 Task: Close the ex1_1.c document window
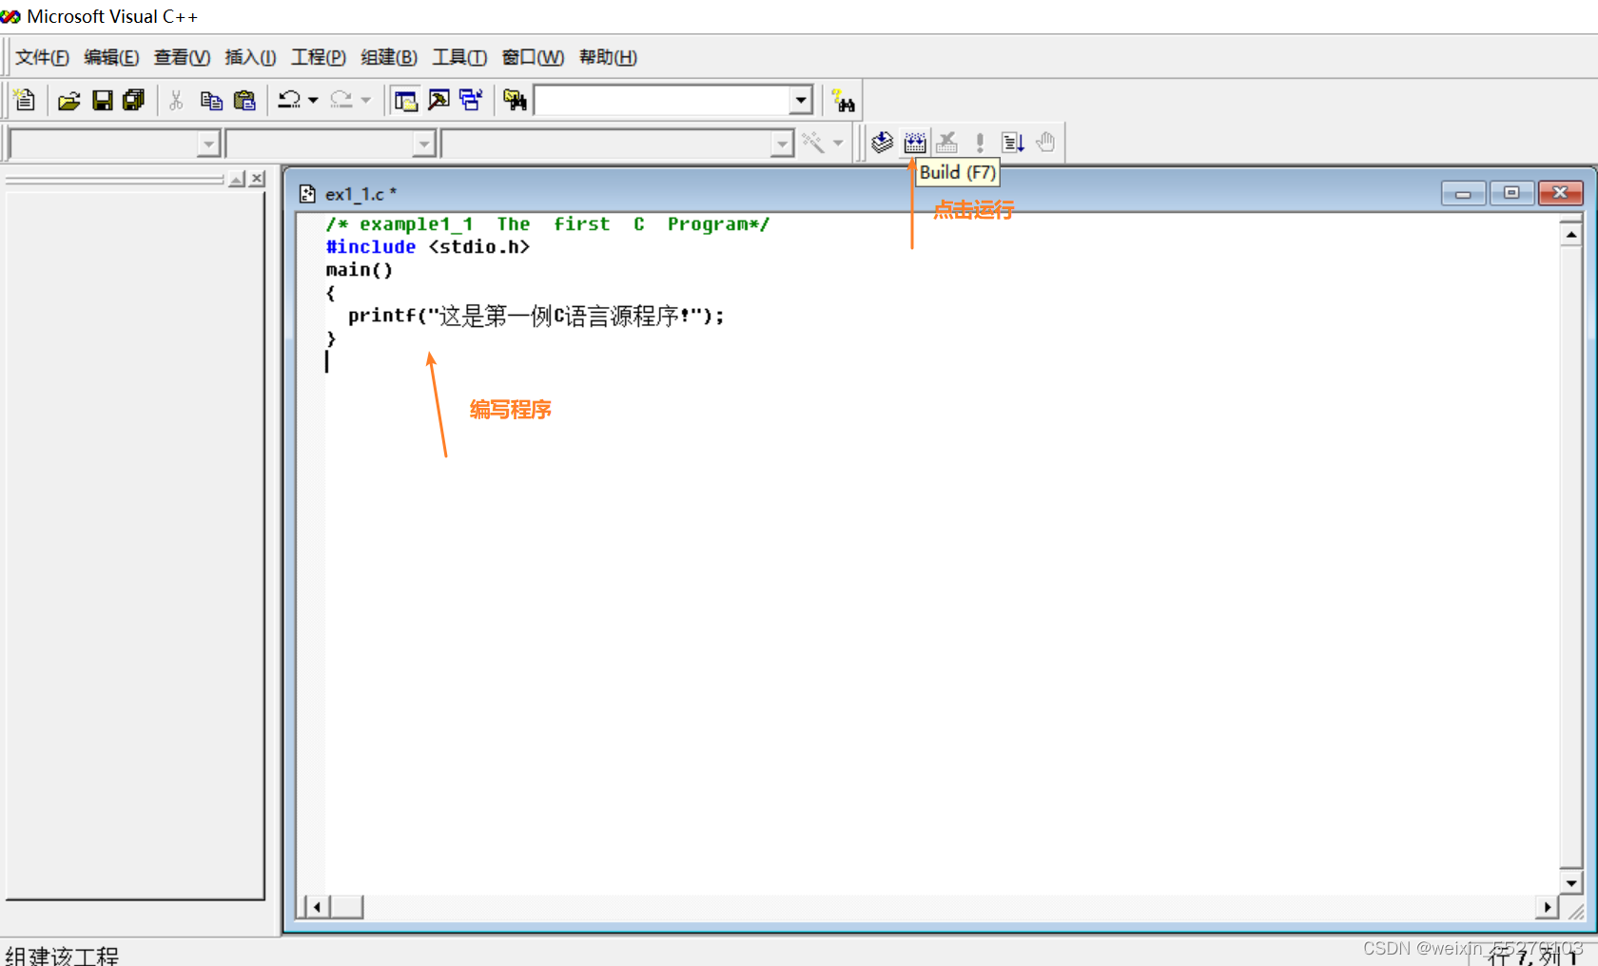tap(1560, 193)
